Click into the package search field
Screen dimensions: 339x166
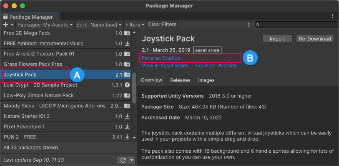[296, 25]
